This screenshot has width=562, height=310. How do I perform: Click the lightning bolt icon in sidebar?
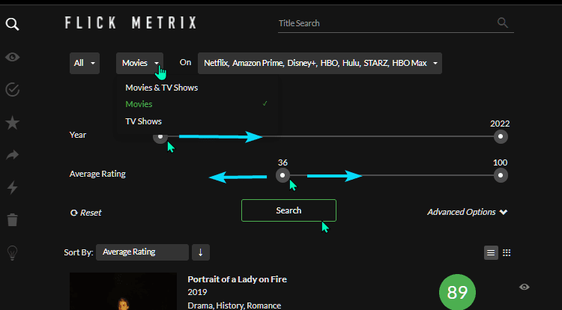tap(12, 187)
